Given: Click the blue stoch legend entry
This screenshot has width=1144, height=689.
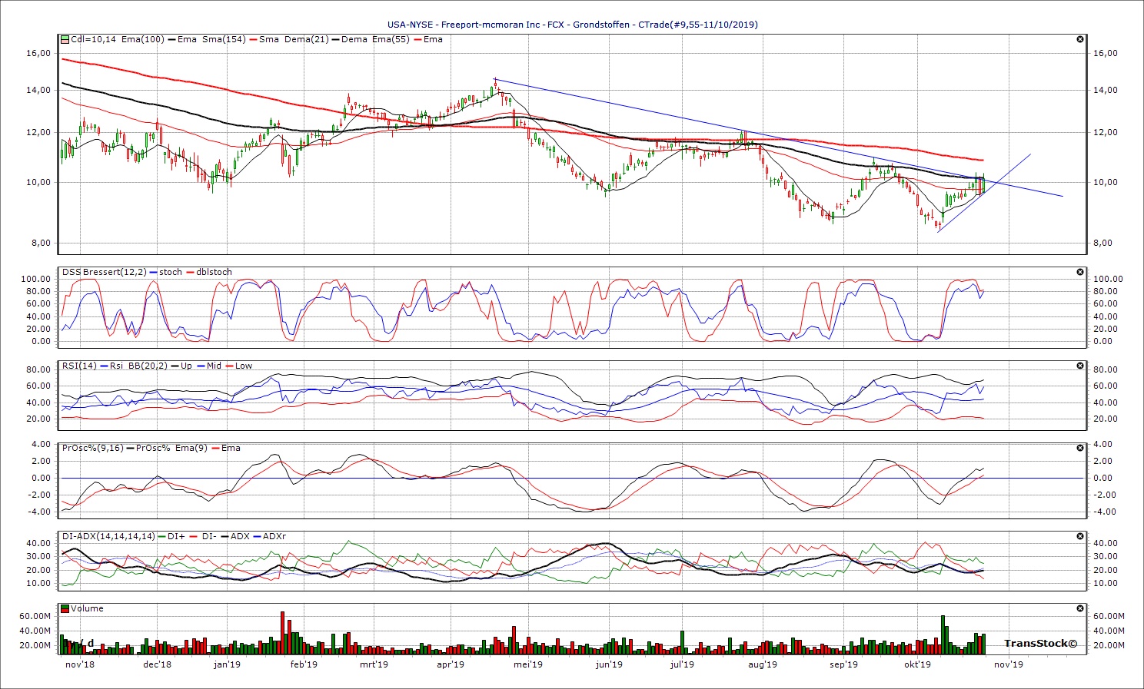Looking at the screenshot, I should coord(165,272).
